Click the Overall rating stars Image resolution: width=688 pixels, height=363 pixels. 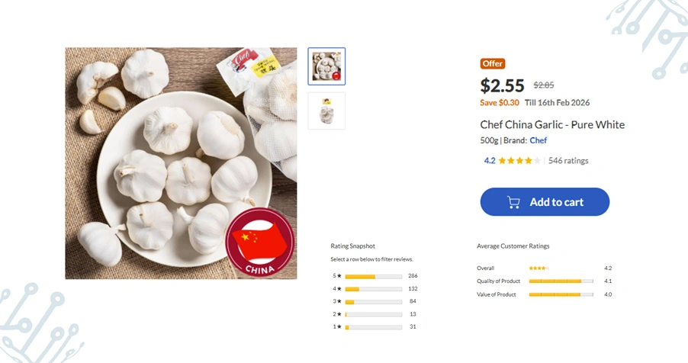click(539, 268)
